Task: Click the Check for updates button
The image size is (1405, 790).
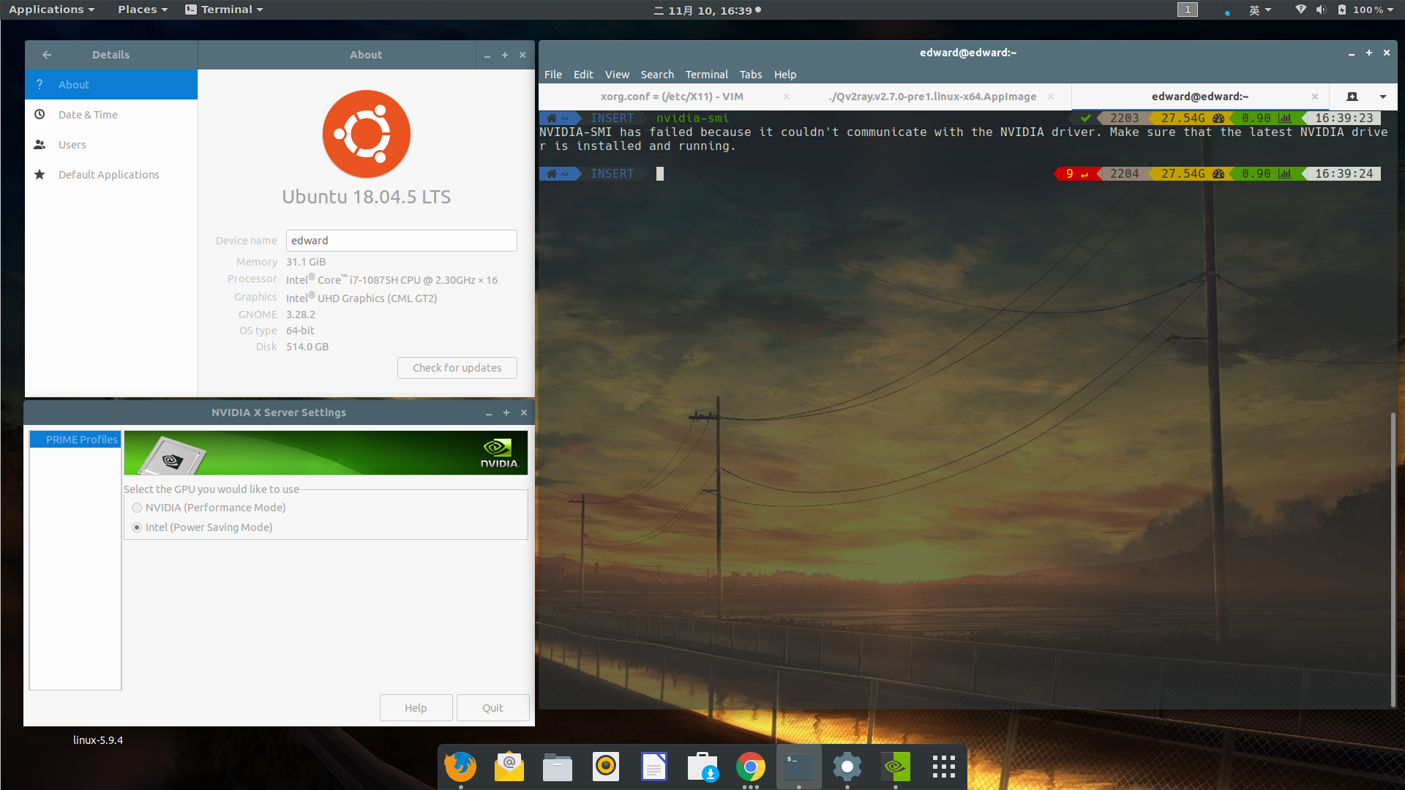Action: (457, 367)
